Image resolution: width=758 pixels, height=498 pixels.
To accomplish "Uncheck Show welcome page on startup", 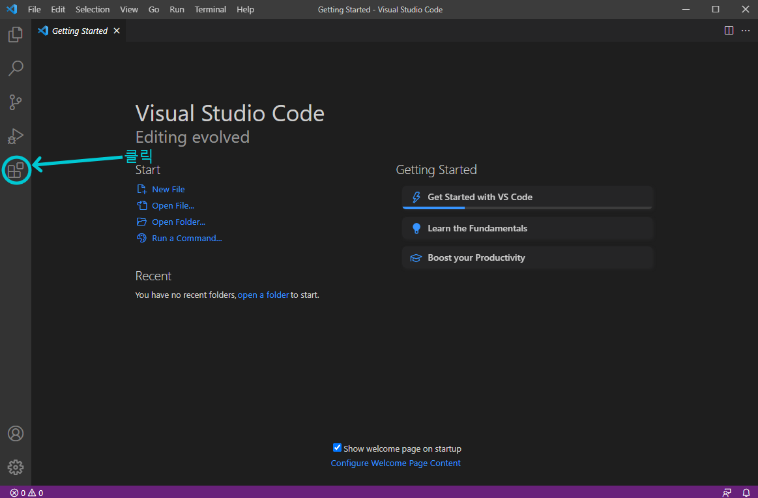I will [337, 448].
